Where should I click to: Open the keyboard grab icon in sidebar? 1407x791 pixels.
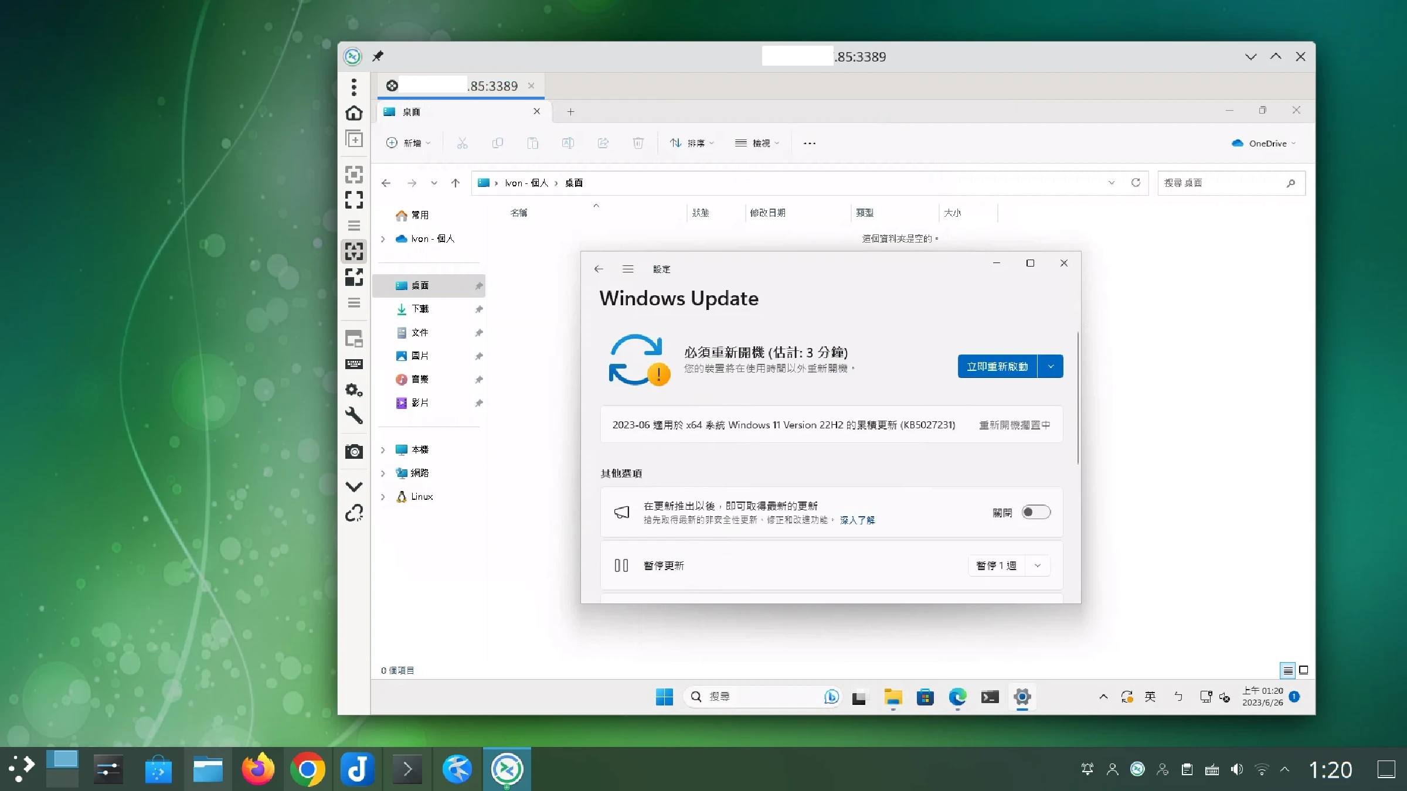click(x=354, y=364)
